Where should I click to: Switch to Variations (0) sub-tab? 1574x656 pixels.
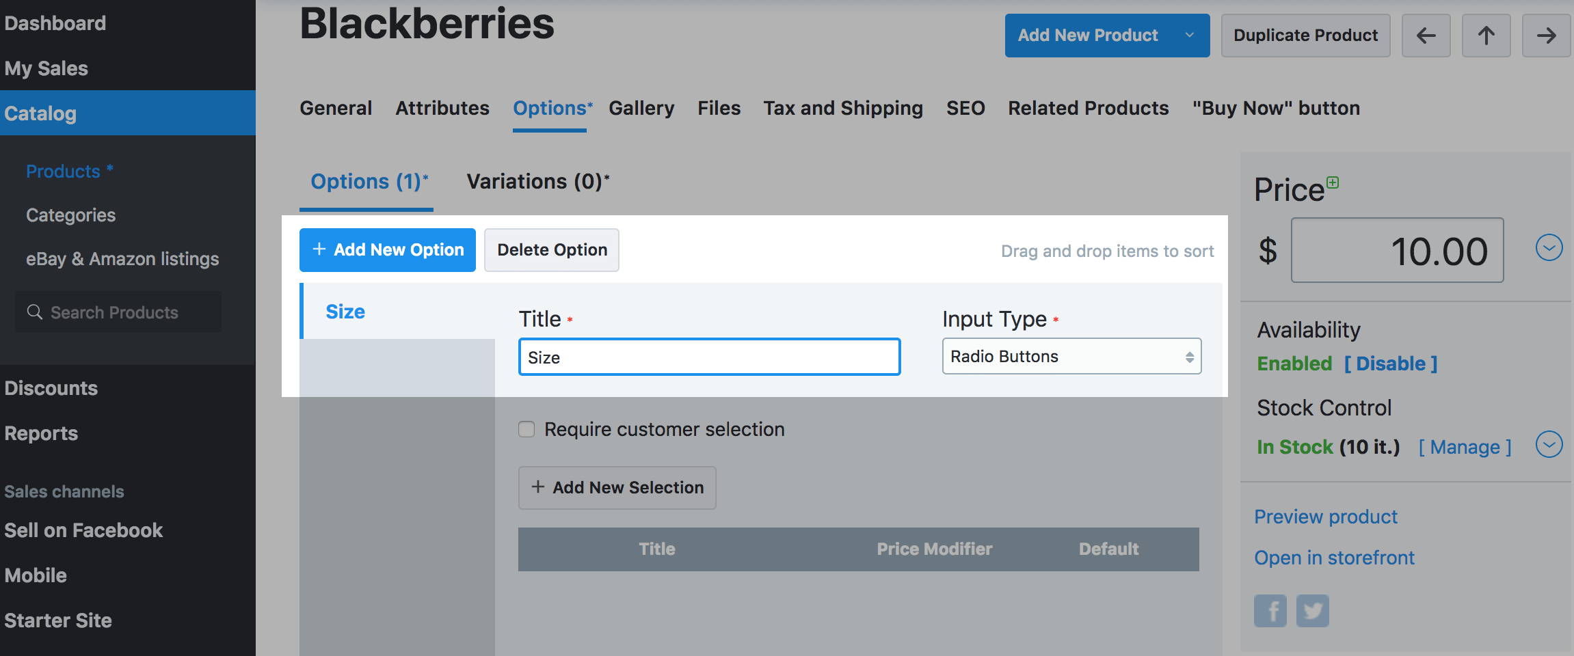coord(538,182)
